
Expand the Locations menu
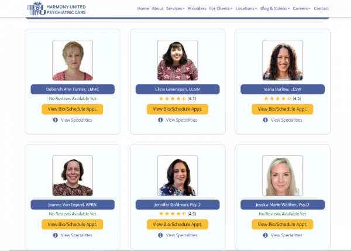pos(246,9)
